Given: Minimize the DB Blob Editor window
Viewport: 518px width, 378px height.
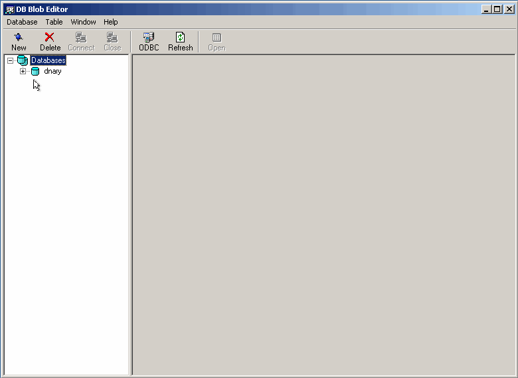Looking at the screenshot, I should (x=485, y=9).
